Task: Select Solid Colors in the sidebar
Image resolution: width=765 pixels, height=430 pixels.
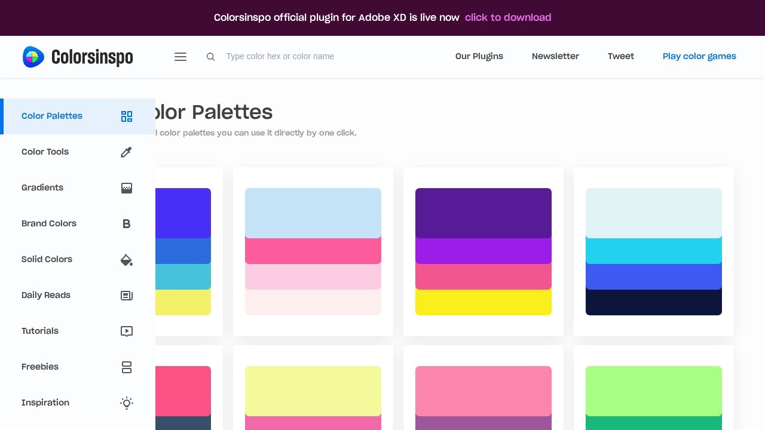Action: point(78,260)
